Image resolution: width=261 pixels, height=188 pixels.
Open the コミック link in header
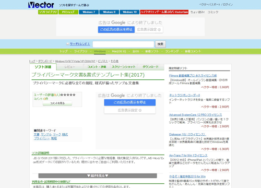213,12
